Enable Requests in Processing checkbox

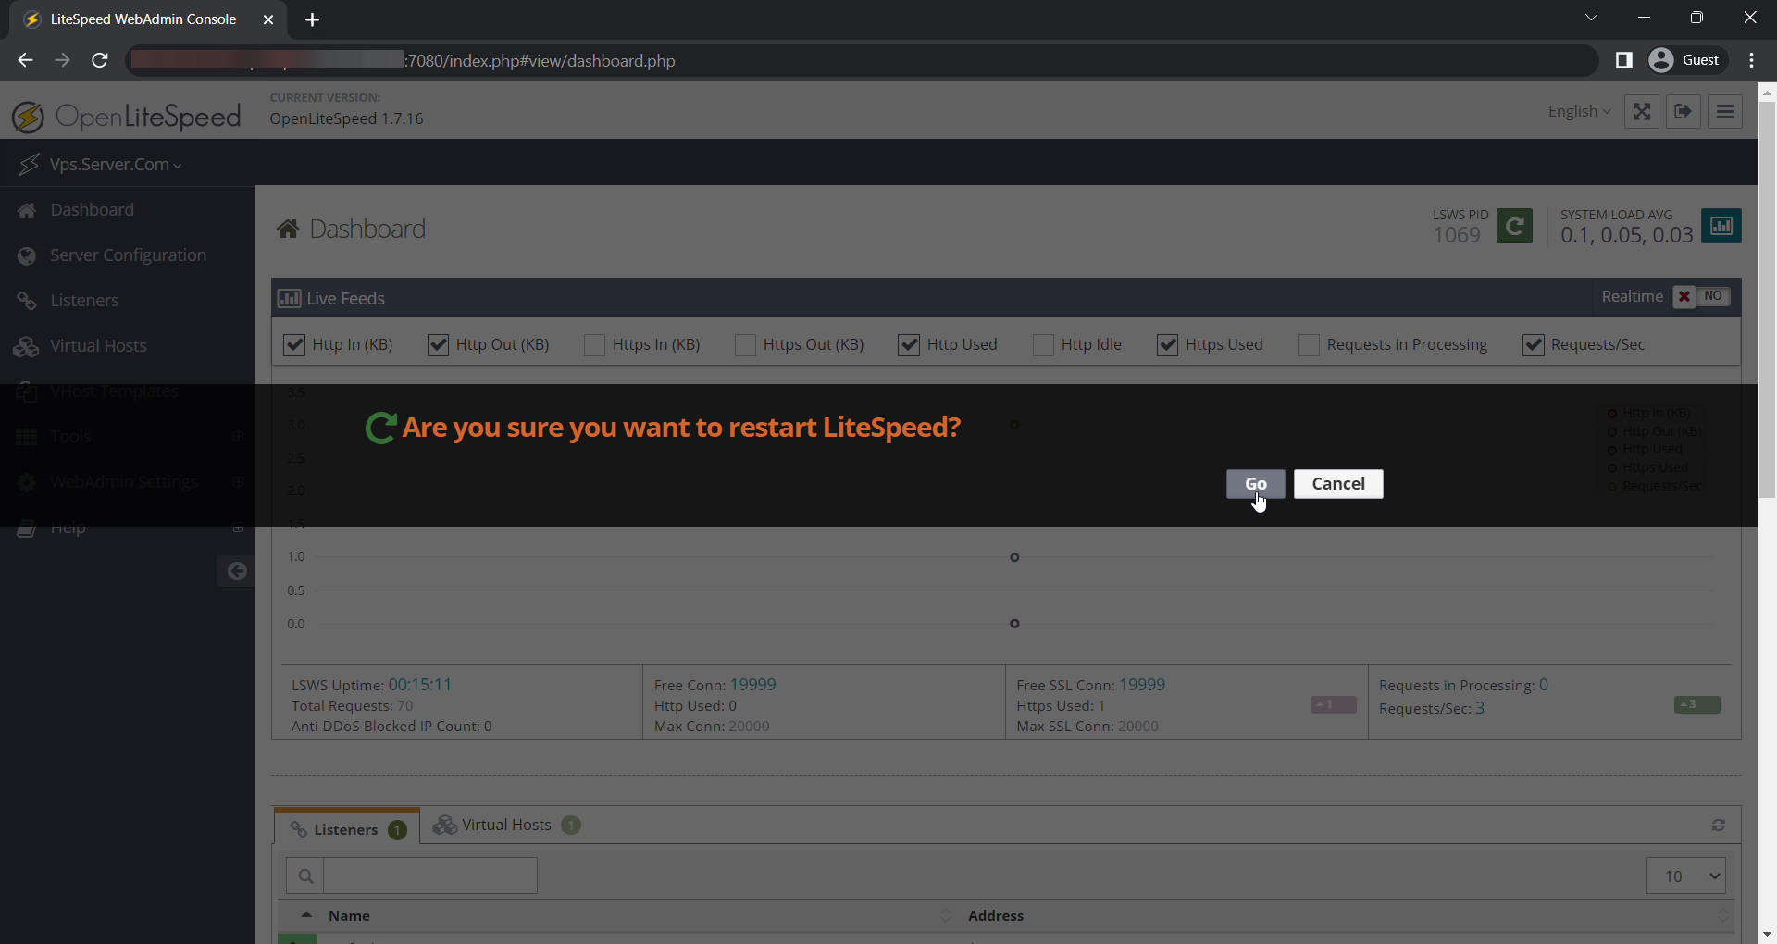point(1309,345)
